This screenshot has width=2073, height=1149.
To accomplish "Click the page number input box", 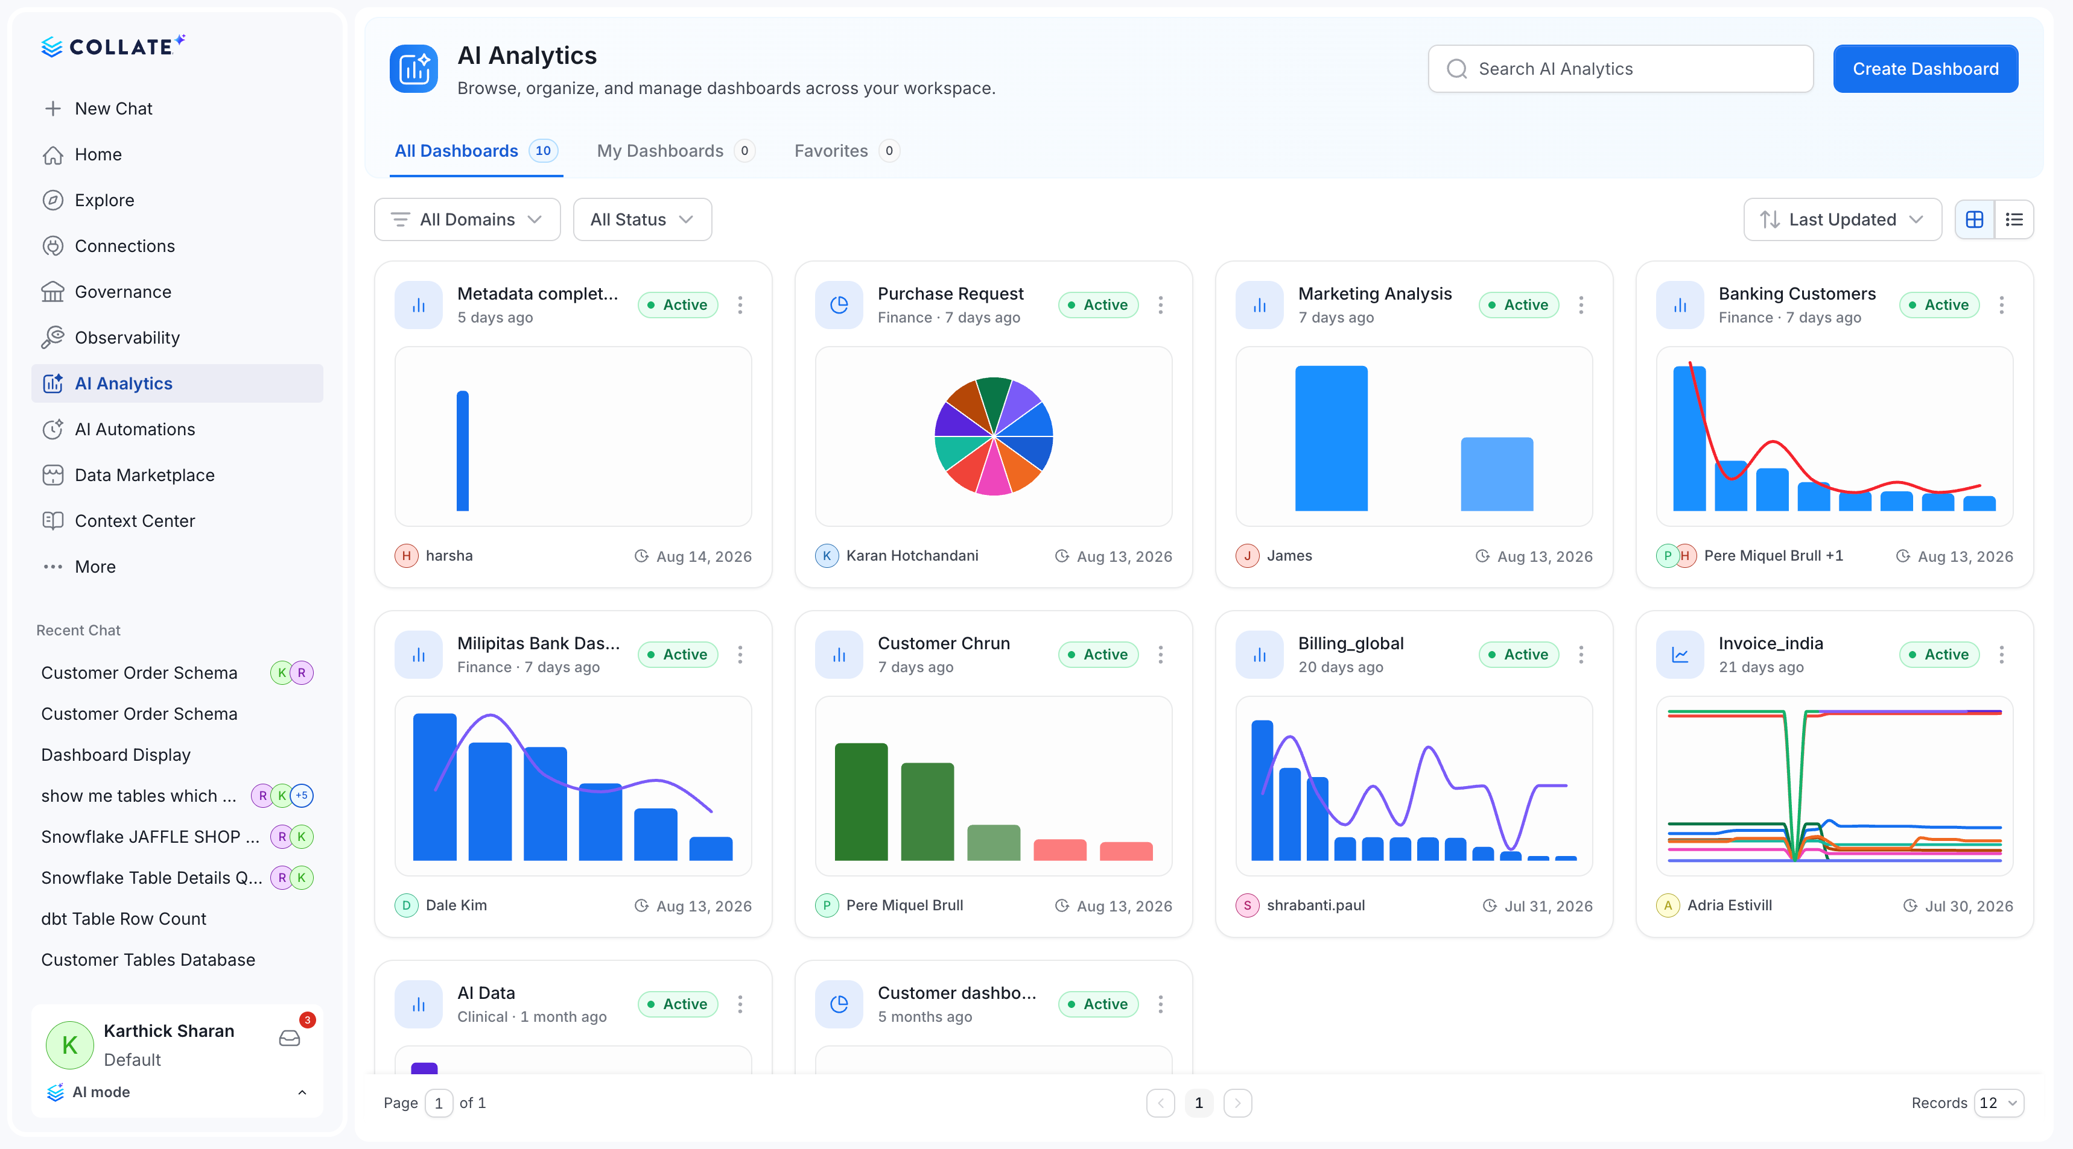I will coord(439,1103).
